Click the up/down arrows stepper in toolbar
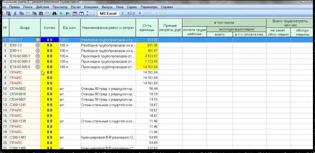Image resolution: width=315 pixels, height=153 pixels. click(87, 14)
